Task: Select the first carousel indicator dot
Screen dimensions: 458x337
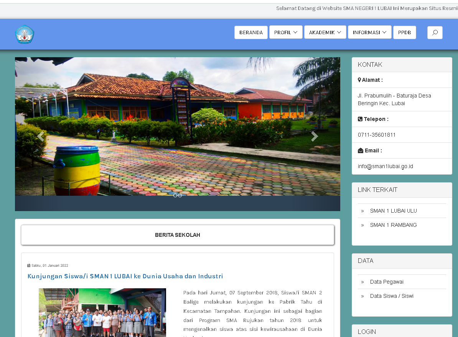Action: [175, 195]
